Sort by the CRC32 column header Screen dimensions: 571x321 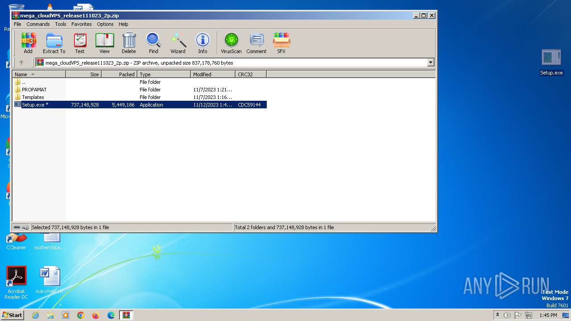coord(251,74)
